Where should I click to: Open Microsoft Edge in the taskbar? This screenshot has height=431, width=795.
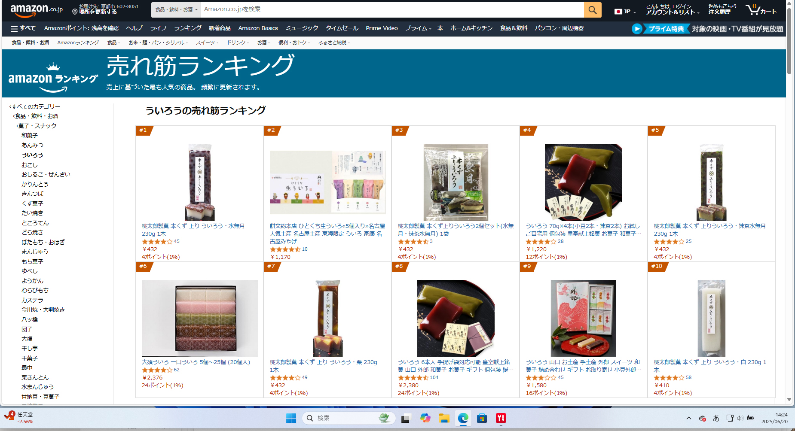click(463, 418)
